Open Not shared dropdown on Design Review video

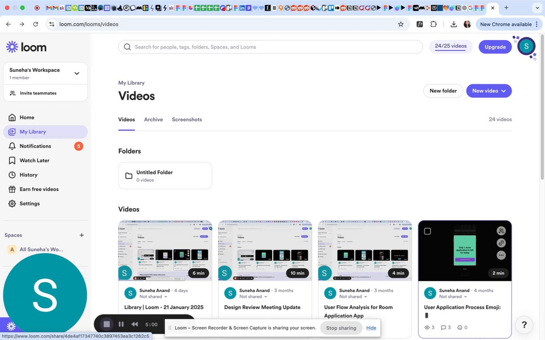(x=253, y=297)
